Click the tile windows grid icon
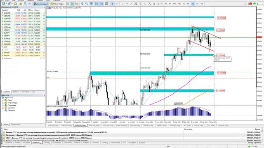 coord(91,4)
